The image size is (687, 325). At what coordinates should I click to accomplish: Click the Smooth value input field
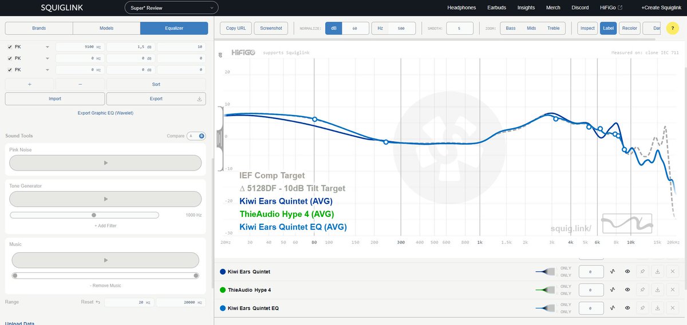(x=460, y=28)
